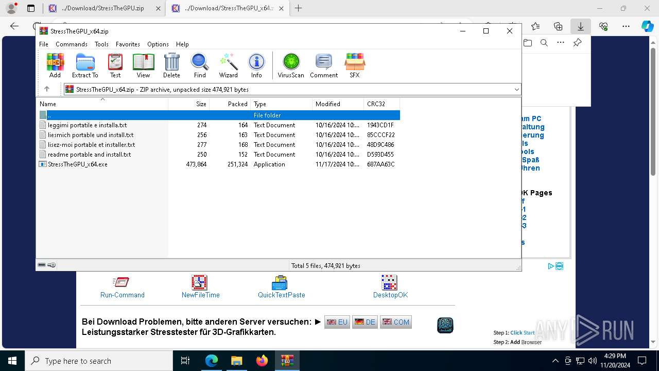Viewport: 659px width, 371px height.
Task: Sort files by Name column
Action: coord(102,104)
